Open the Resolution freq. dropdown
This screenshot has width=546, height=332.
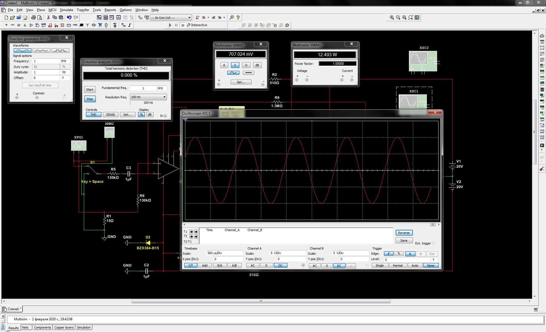click(164, 97)
